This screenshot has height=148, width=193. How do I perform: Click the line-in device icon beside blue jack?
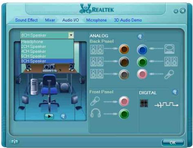(169, 49)
